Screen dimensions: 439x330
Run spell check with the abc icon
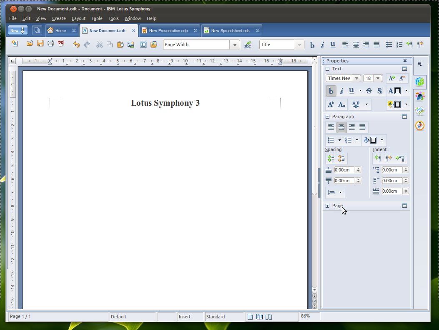pyautogui.click(x=248, y=45)
